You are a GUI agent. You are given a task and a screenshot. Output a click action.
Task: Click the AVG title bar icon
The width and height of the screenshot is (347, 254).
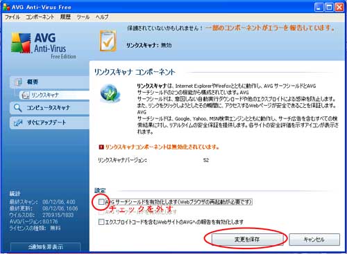click(x=7, y=7)
